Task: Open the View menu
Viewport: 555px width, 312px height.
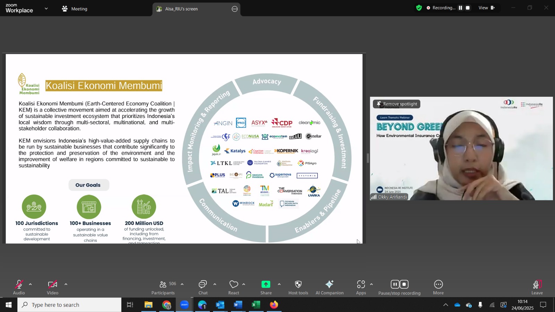Action: (x=487, y=8)
